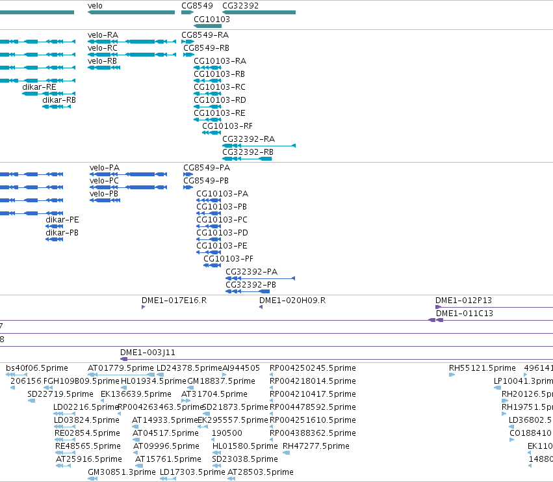Select the AT31704.5prime EST label
Image resolution: width=553 pixels, height=482 pixels.
(x=214, y=394)
